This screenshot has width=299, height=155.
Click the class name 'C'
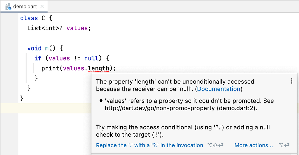(43, 18)
